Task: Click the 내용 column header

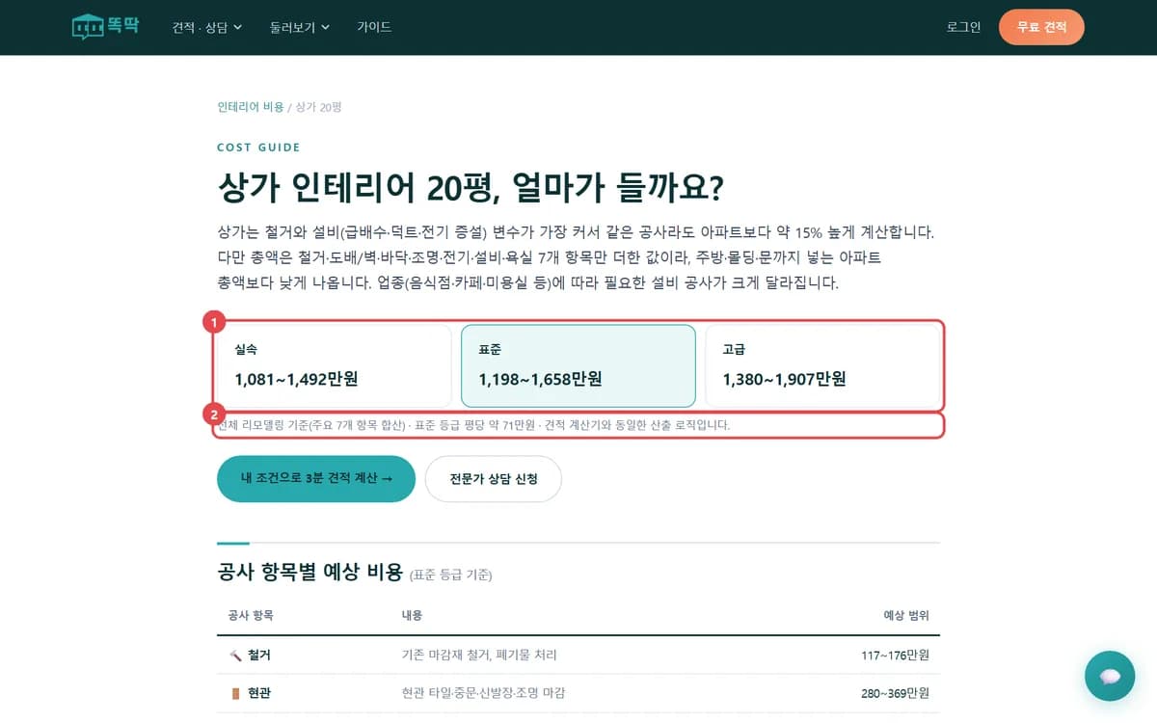Action: tap(412, 615)
